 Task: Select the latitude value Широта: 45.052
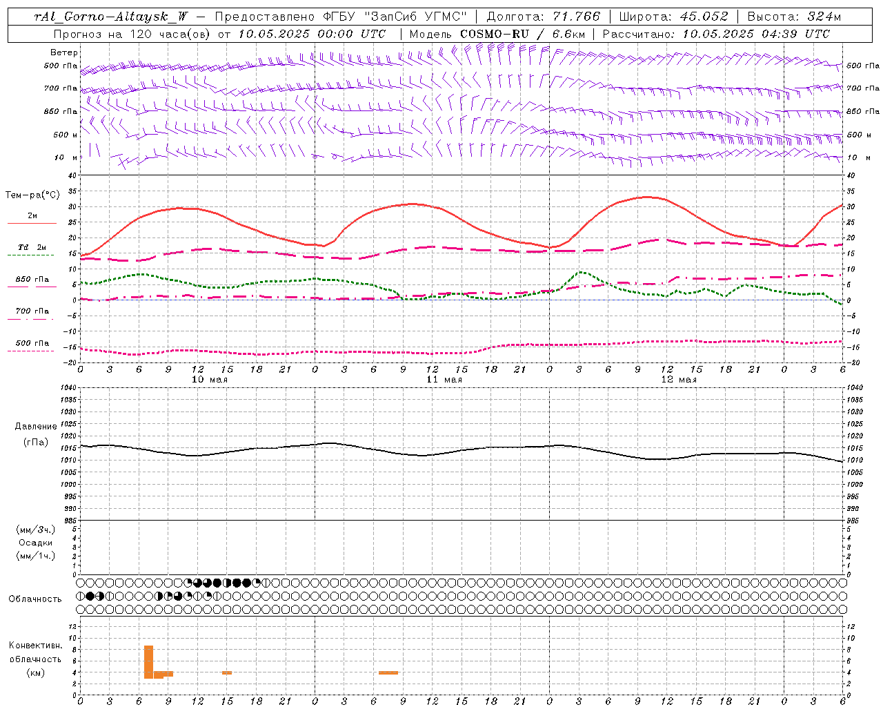pos(673,17)
